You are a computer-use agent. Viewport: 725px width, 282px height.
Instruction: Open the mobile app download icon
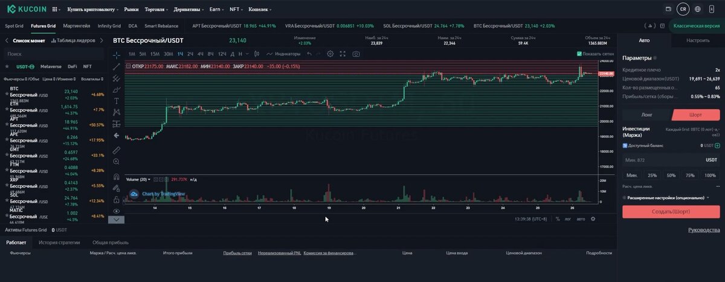point(713,9)
